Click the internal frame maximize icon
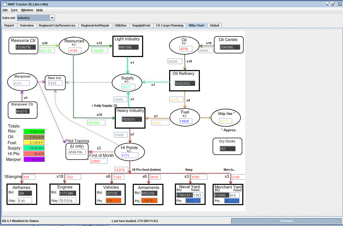Image resolution: width=343 pixels, height=226 pixels. click(x=333, y=4)
